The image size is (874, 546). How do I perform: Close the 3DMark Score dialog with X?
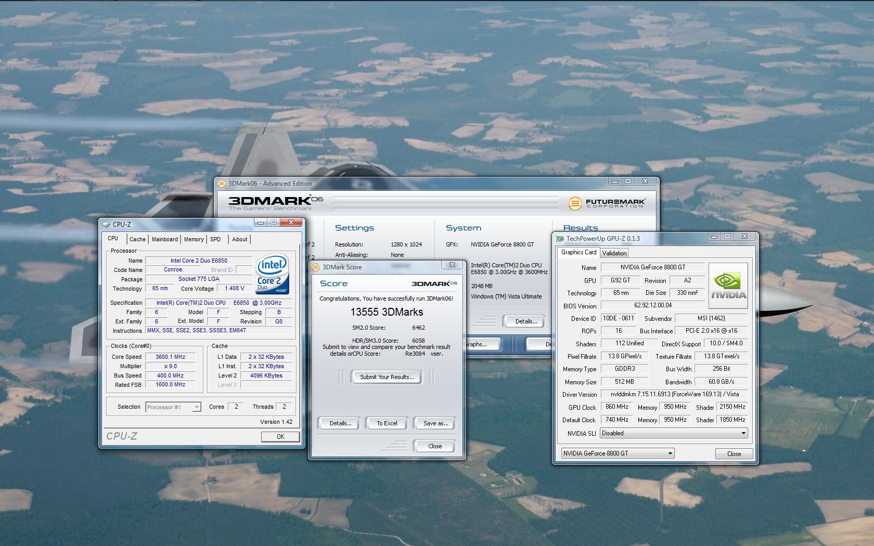pos(452,265)
